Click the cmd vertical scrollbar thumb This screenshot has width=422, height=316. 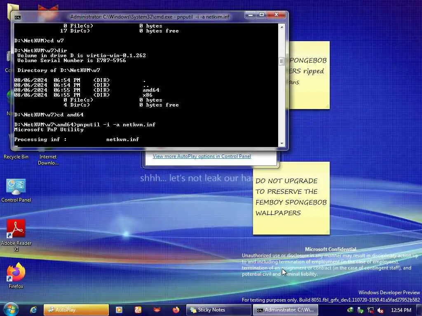282,61
